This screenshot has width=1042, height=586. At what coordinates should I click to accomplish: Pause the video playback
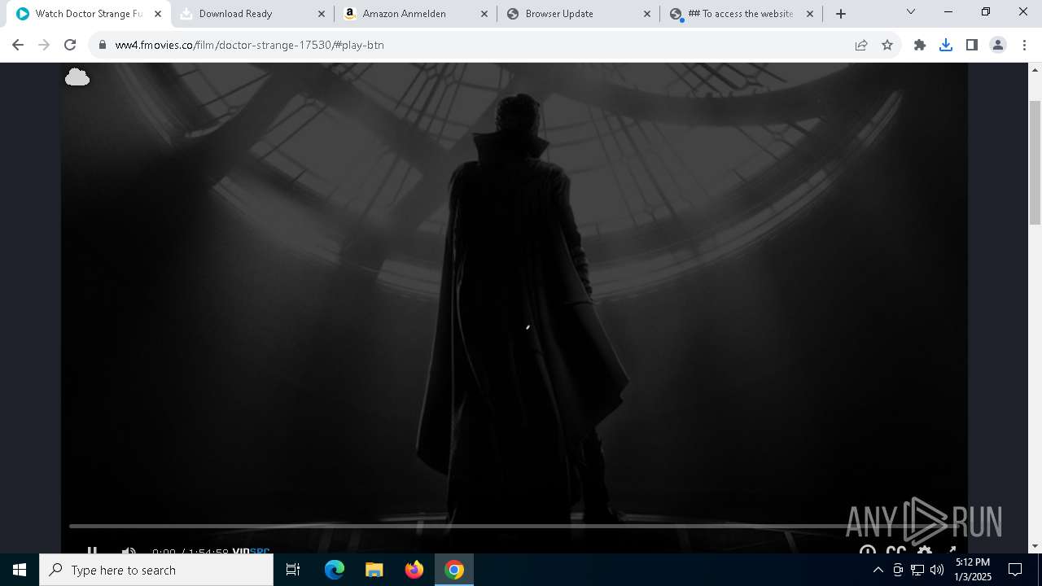tap(92, 550)
